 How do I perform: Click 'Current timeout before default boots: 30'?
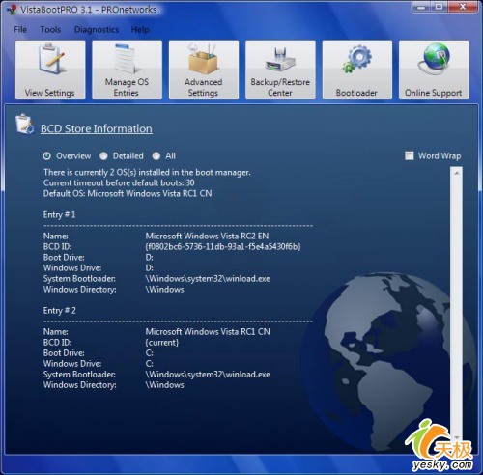pos(119,182)
